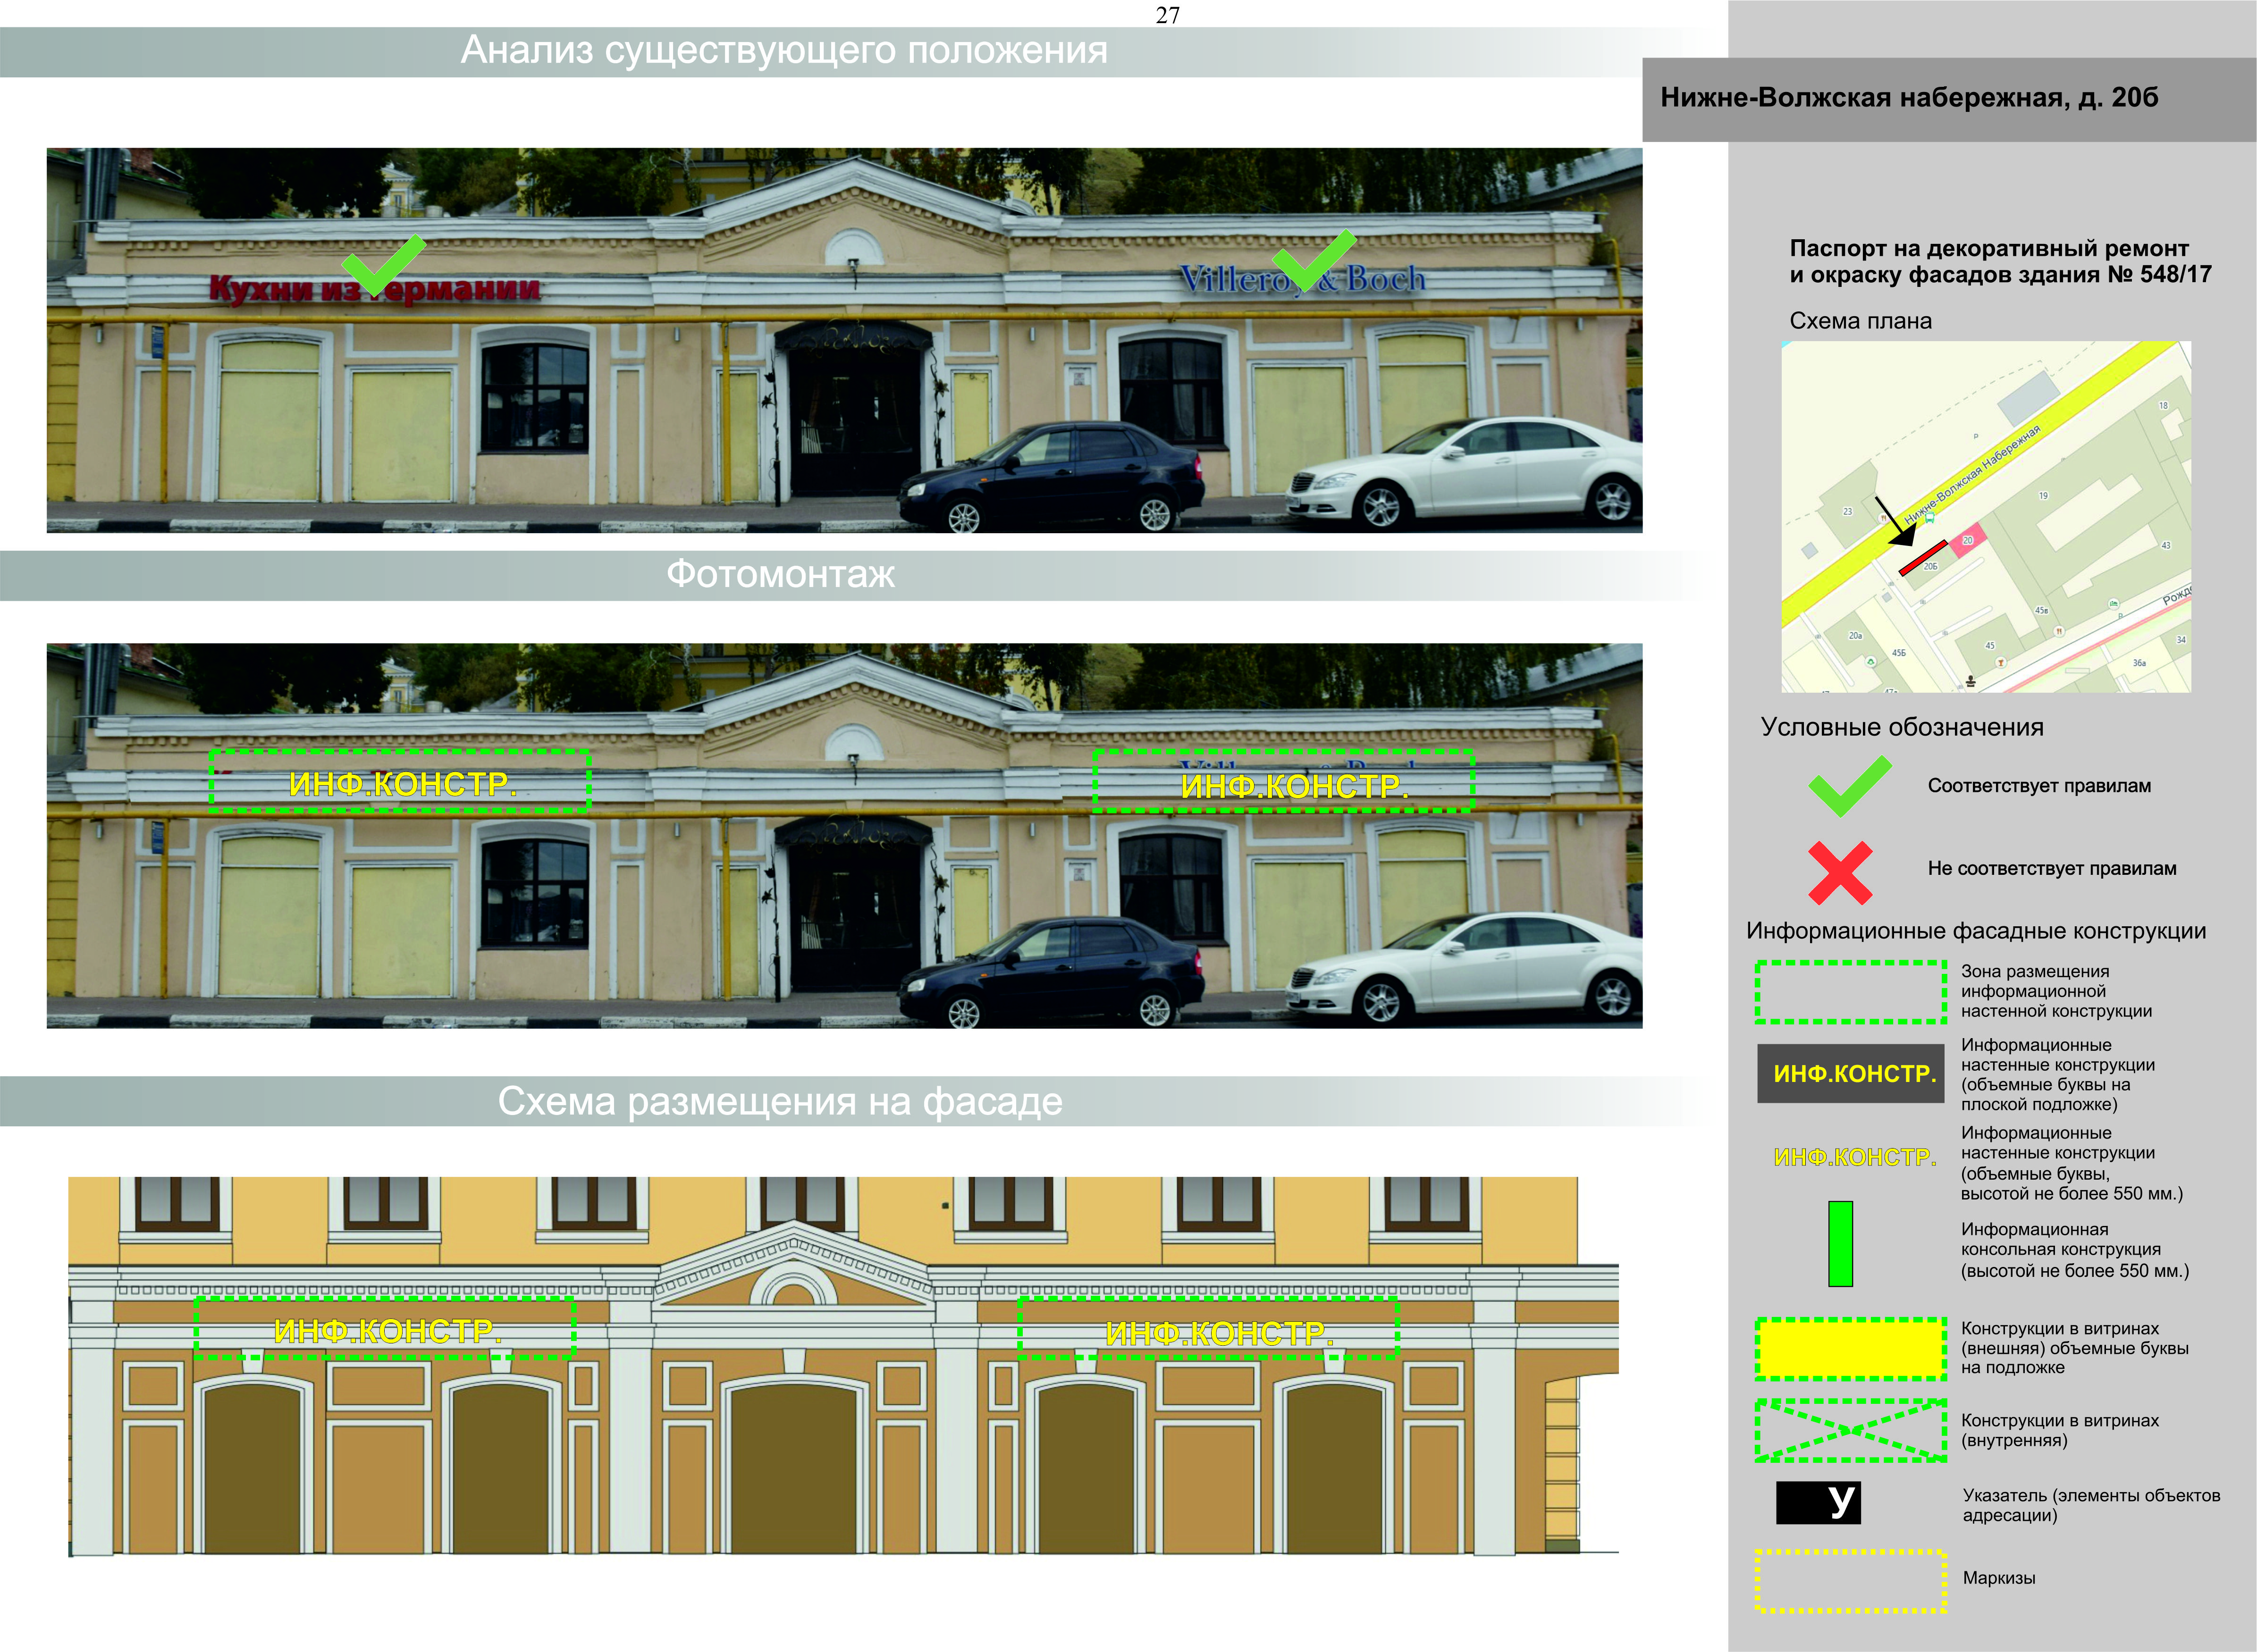Click the facade drawing's central pediment

pos(794,1265)
